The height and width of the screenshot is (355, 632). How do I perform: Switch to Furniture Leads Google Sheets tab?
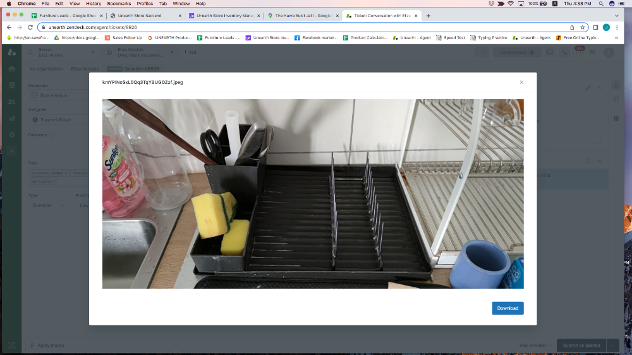tap(66, 16)
